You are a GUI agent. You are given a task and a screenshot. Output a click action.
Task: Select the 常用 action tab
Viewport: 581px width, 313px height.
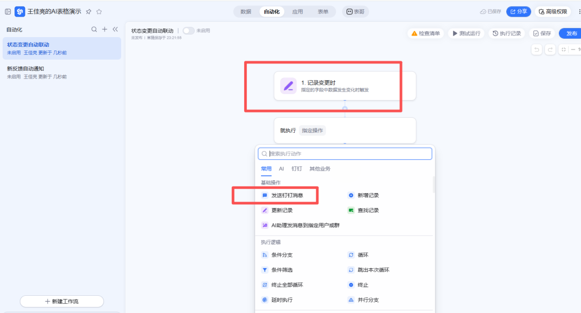pyautogui.click(x=266, y=168)
